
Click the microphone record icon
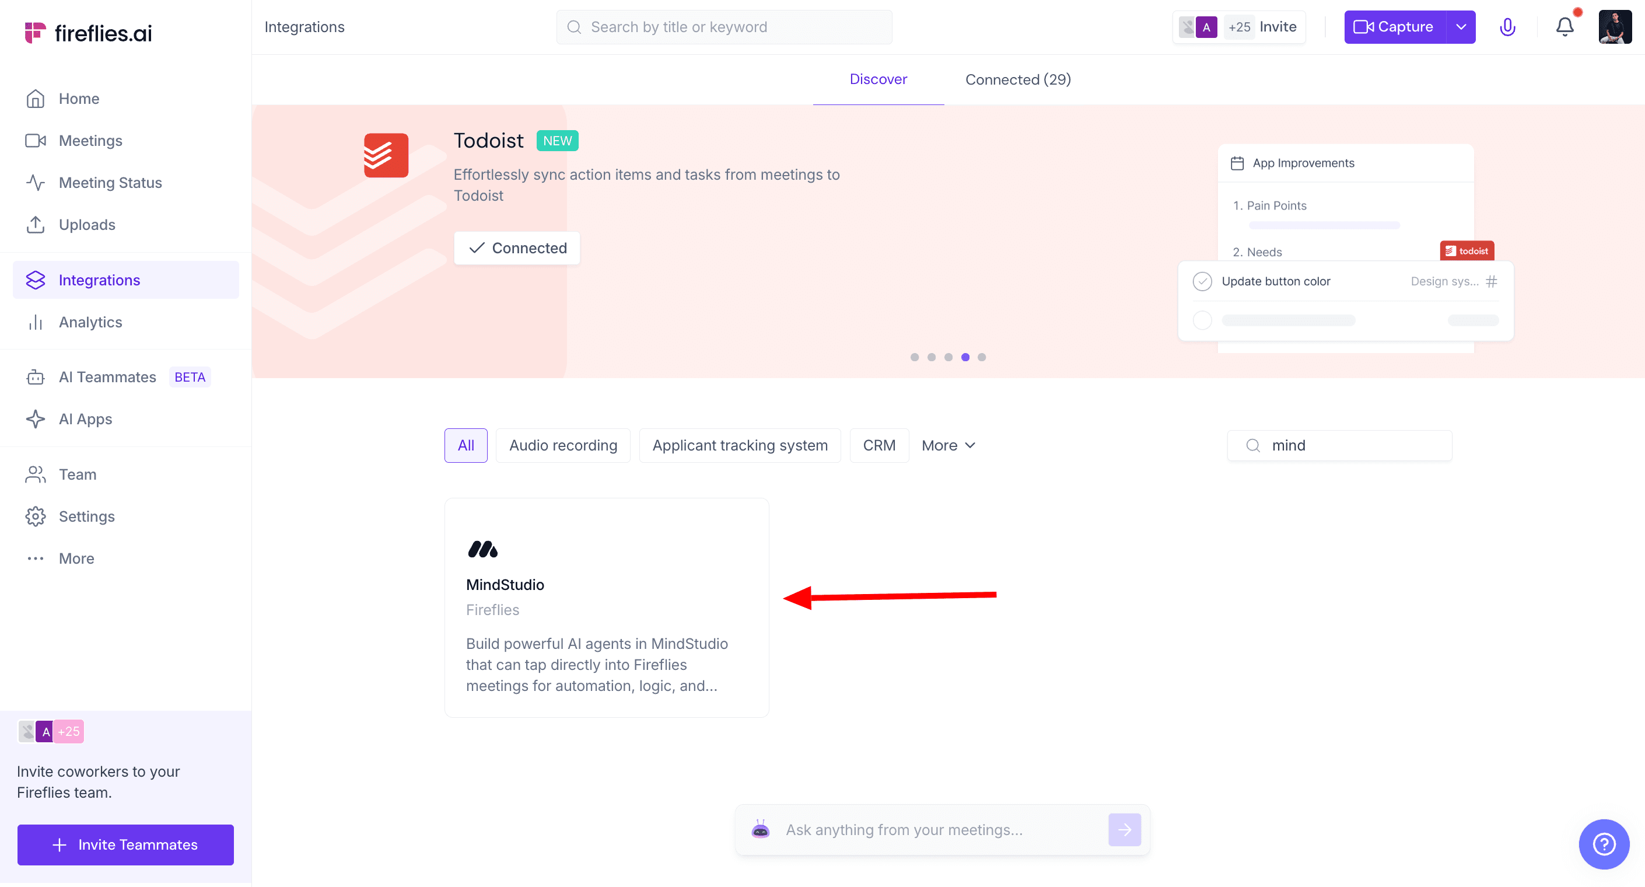(1507, 27)
